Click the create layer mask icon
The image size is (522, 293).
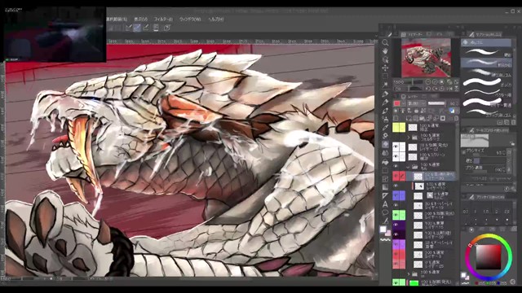point(443,118)
